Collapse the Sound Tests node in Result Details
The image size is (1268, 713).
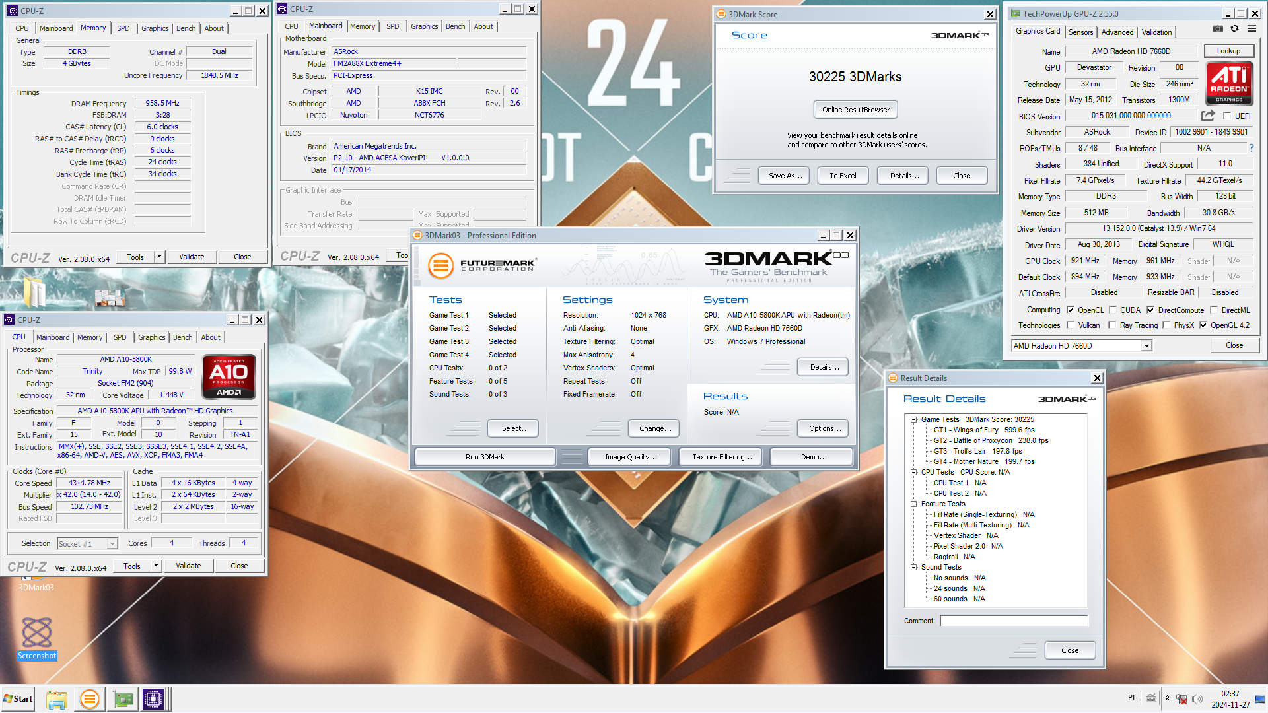(x=914, y=567)
